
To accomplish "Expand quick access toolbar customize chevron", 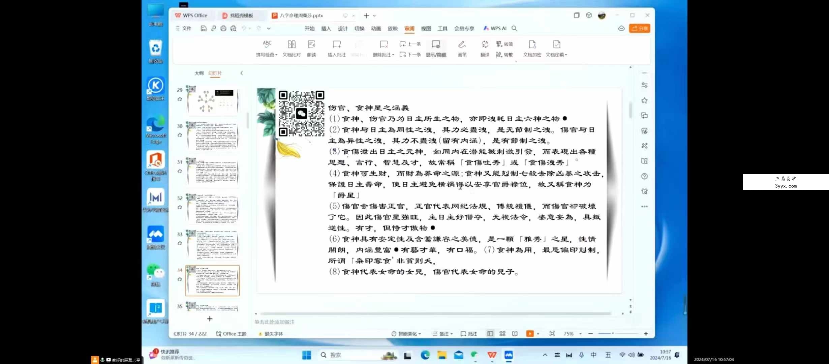I will pyautogui.click(x=269, y=28).
